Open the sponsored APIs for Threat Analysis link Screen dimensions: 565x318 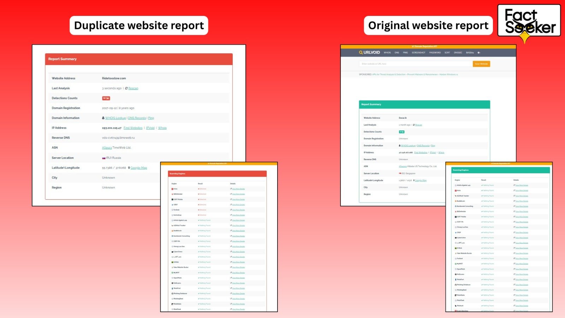click(389, 75)
